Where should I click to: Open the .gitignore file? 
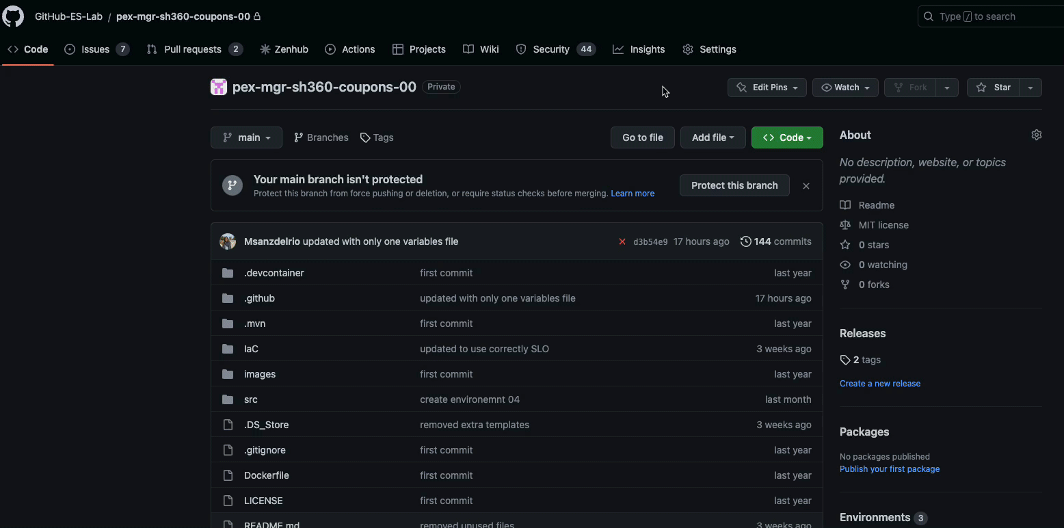pyautogui.click(x=265, y=450)
